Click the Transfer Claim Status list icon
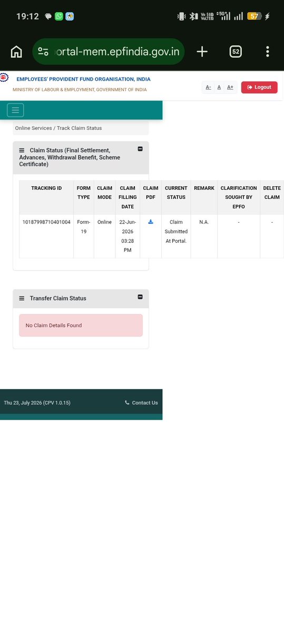 22,298
